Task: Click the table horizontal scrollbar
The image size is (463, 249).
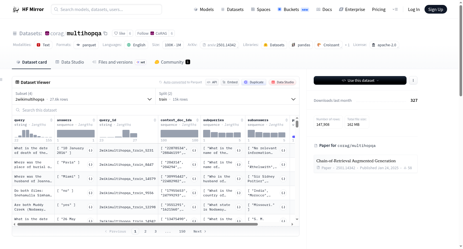Action: click(137, 224)
